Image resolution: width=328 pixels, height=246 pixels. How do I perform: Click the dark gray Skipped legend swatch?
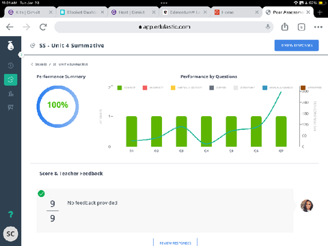(x=212, y=87)
